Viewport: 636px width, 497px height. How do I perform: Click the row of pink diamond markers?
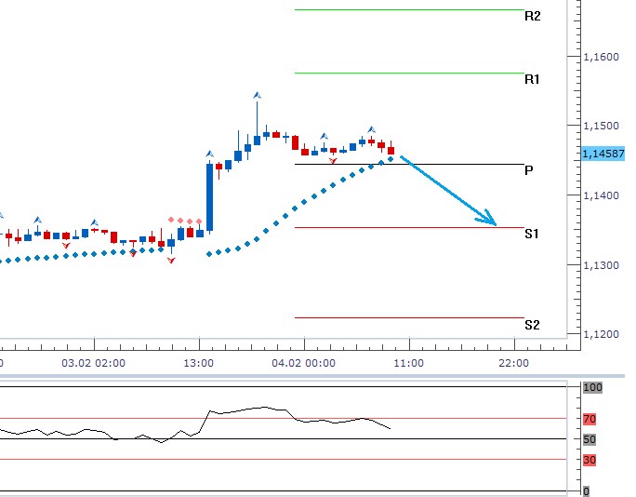(x=184, y=221)
